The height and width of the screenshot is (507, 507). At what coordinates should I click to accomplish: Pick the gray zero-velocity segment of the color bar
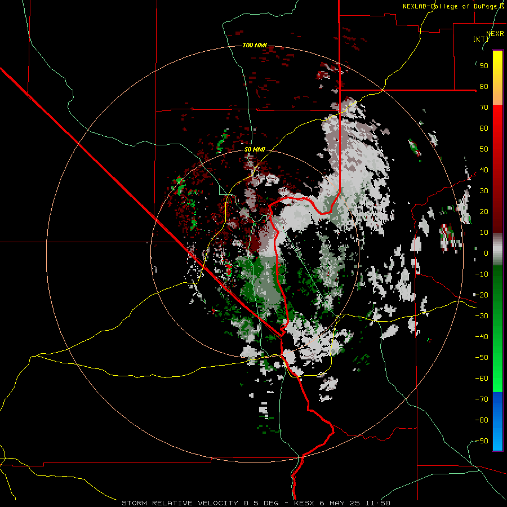tap(497, 250)
